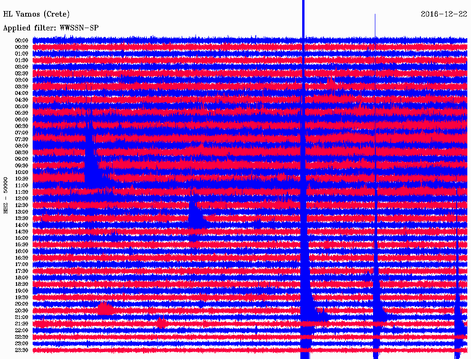Screen dimensions: 471x359
Task: Click the 01:00 time label
Action: [22, 53]
